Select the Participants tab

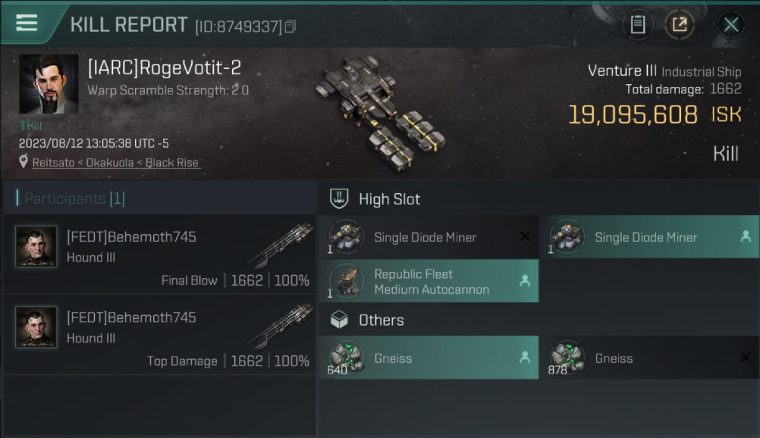click(74, 199)
